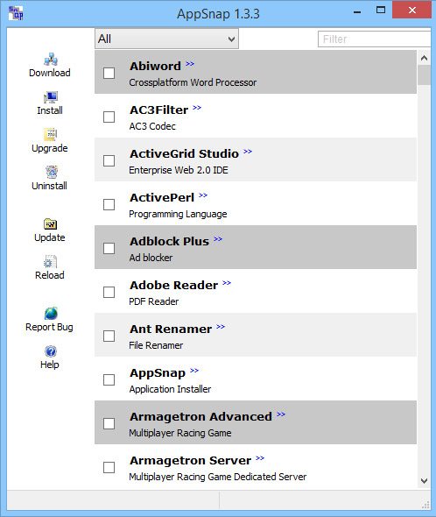Screen dimensions: 436x517
Task: Tick the Ant Renamer checkbox
Action: pos(109,336)
